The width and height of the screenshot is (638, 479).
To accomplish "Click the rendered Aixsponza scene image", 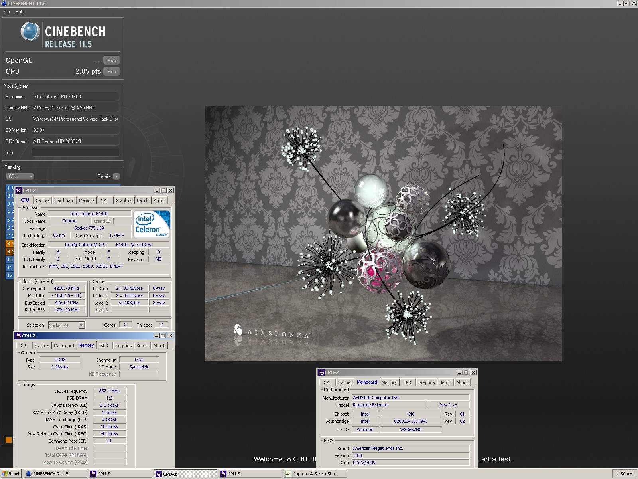I will point(383,234).
